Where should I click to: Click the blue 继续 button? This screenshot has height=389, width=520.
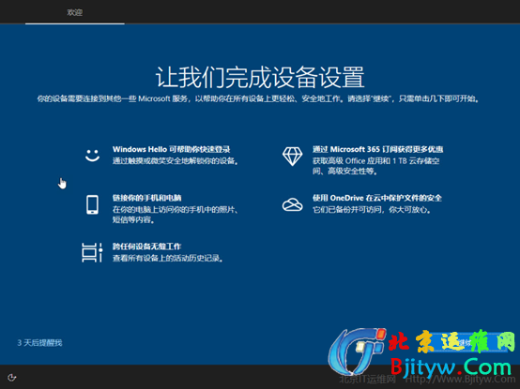pyautogui.click(x=467, y=343)
